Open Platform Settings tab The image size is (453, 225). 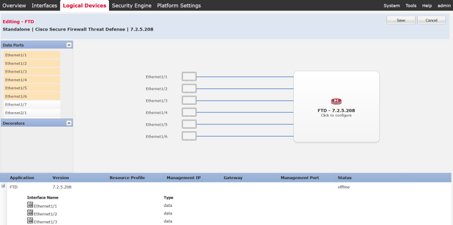pyautogui.click(x=179, y=5)
